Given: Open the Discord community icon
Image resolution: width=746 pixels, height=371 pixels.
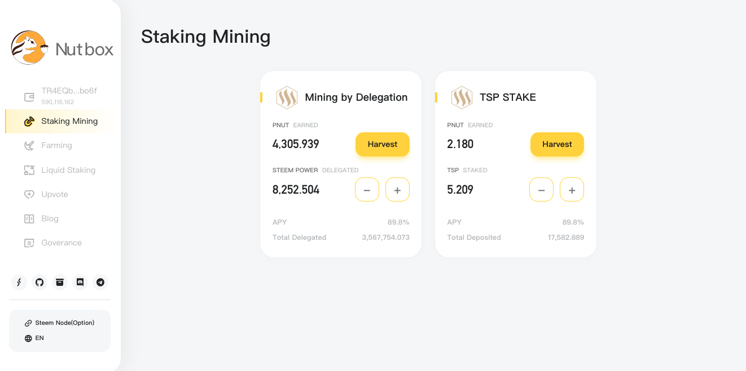Looking at the screenshot, I should click(x=80, y=282).
